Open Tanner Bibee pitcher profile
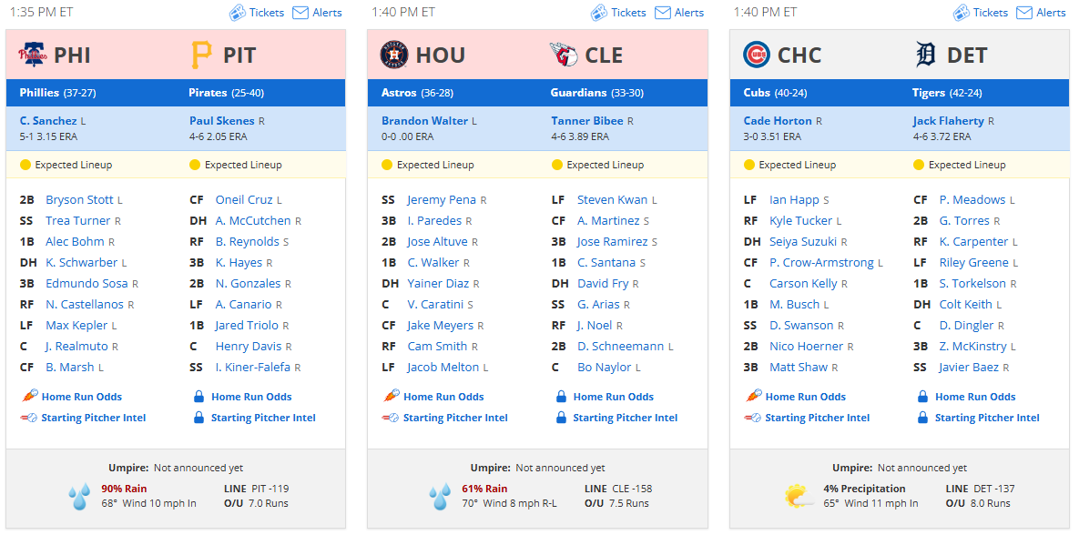Screen dimensions: 1079x535 tap(587, 121)
